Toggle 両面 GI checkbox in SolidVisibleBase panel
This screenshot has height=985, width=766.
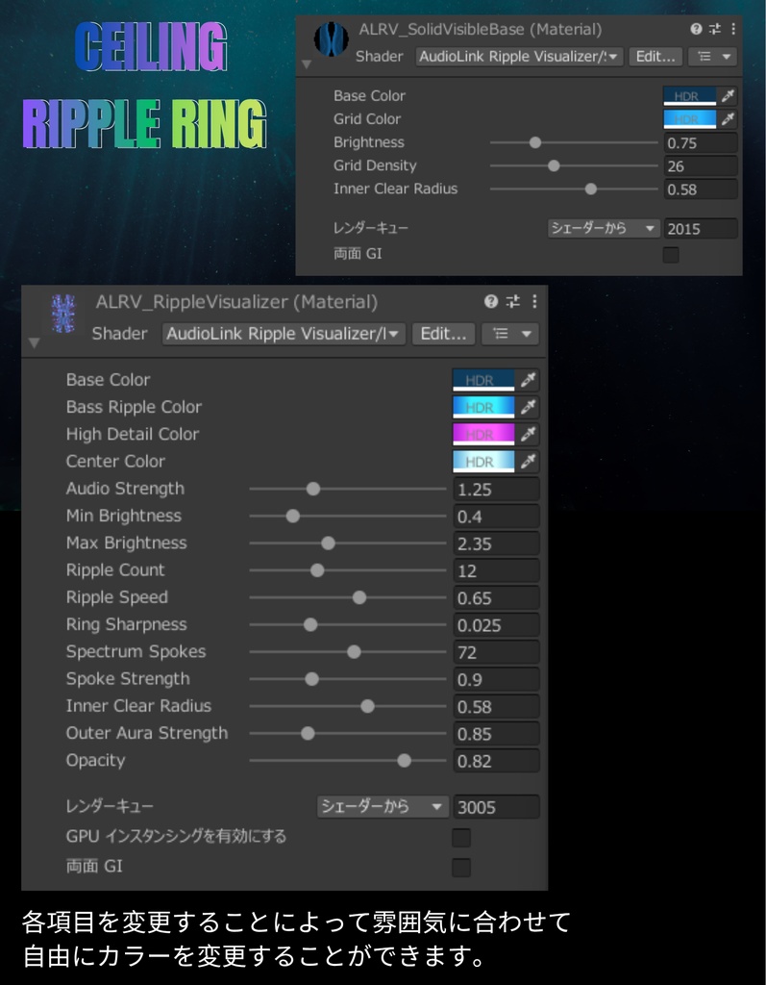tap(671, 254)
